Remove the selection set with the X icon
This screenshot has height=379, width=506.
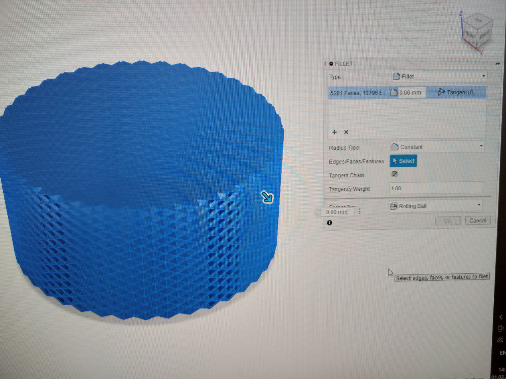pos(346,132)
